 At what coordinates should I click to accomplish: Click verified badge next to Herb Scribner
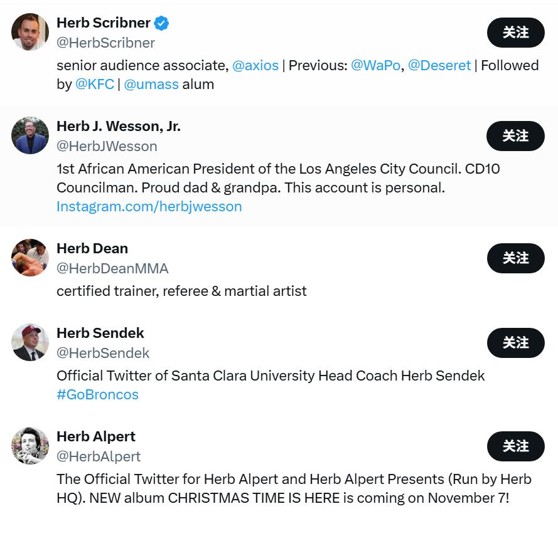[x=162, y=23]
